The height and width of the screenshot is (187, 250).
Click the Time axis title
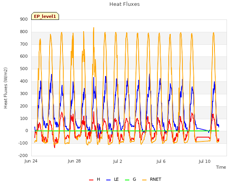[x=221, y=167]
